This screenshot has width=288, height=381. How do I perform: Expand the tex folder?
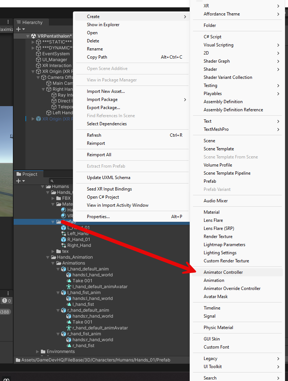(x=53, y=251)
